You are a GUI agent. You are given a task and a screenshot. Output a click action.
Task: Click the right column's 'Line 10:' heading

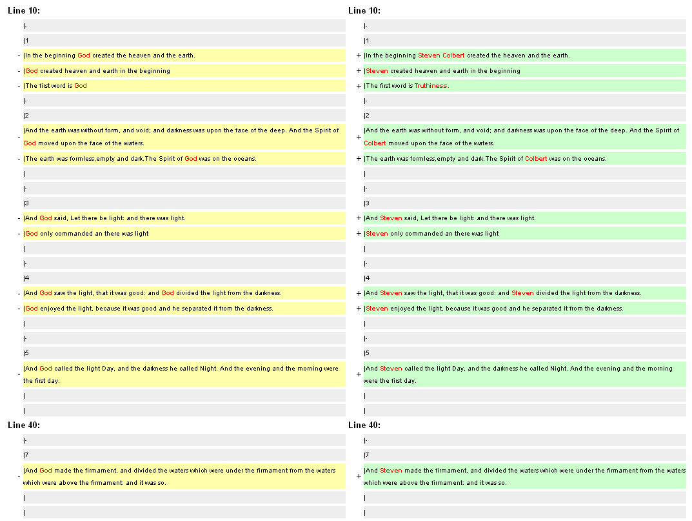pyautogui.click(x=364, y=10)
